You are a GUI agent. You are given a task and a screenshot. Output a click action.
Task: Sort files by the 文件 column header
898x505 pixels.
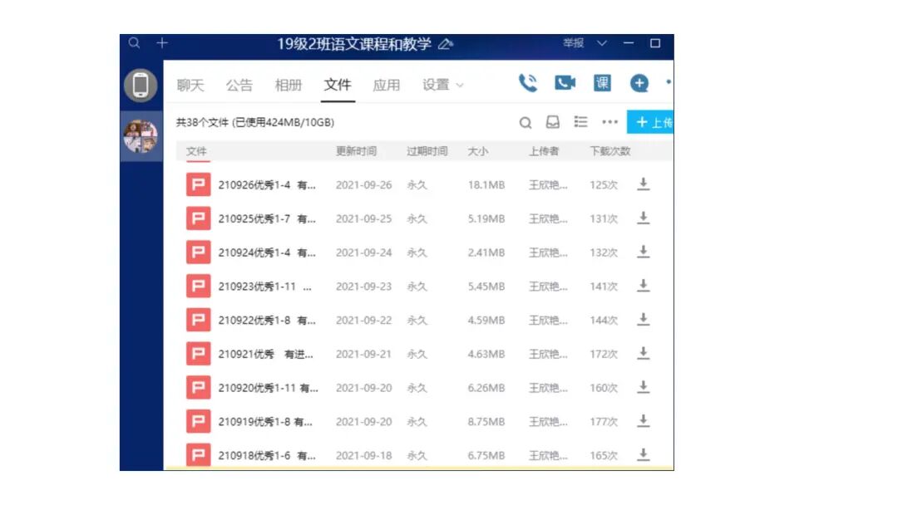click(x=197, y=151)
